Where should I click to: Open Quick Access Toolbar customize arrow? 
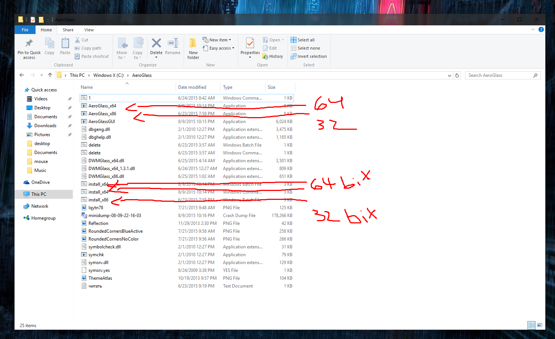(48, 20)
